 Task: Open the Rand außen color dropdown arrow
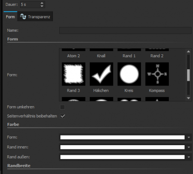tap(189, 157)
